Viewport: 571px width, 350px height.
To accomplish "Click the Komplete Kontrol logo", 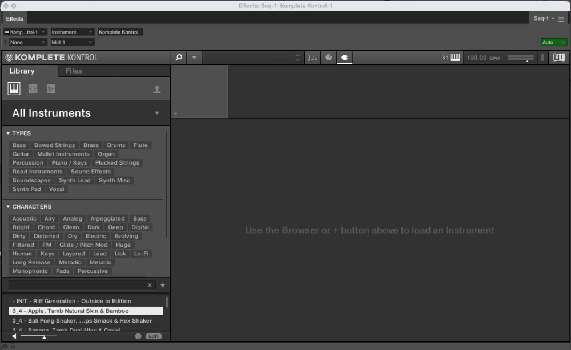I will click(52, 58).
